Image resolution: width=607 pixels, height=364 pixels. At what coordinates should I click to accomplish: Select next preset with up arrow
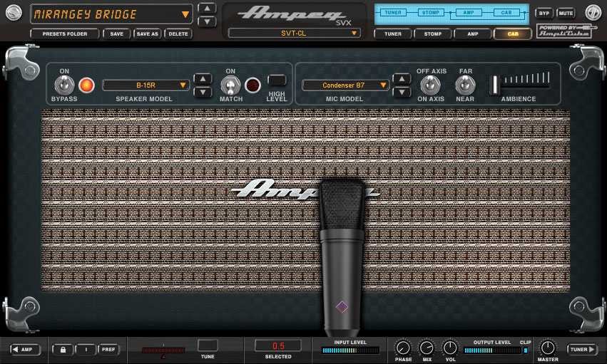207,8
